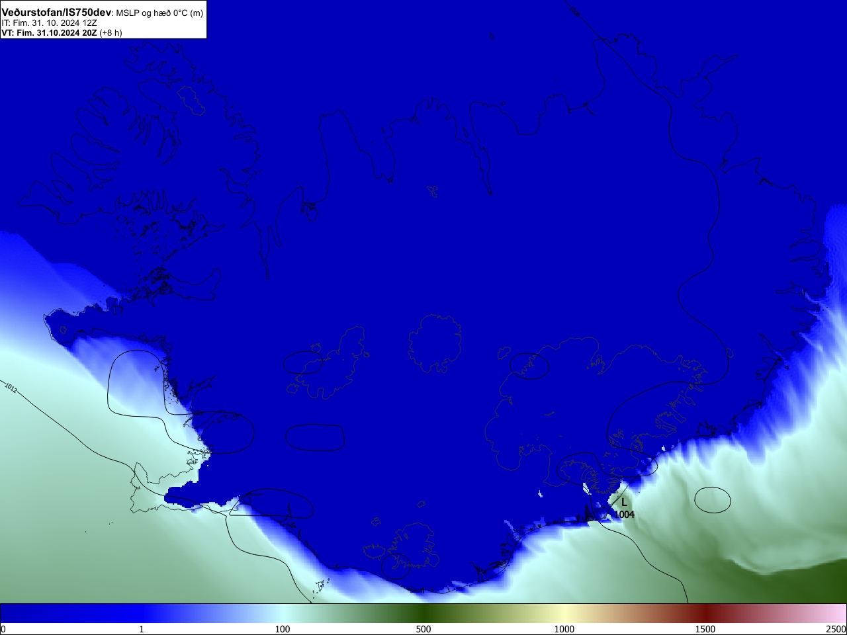This screenshot has height=635, width=847.
Task: Click the 1004 pressure value label
Action: [x=625, y=515]
